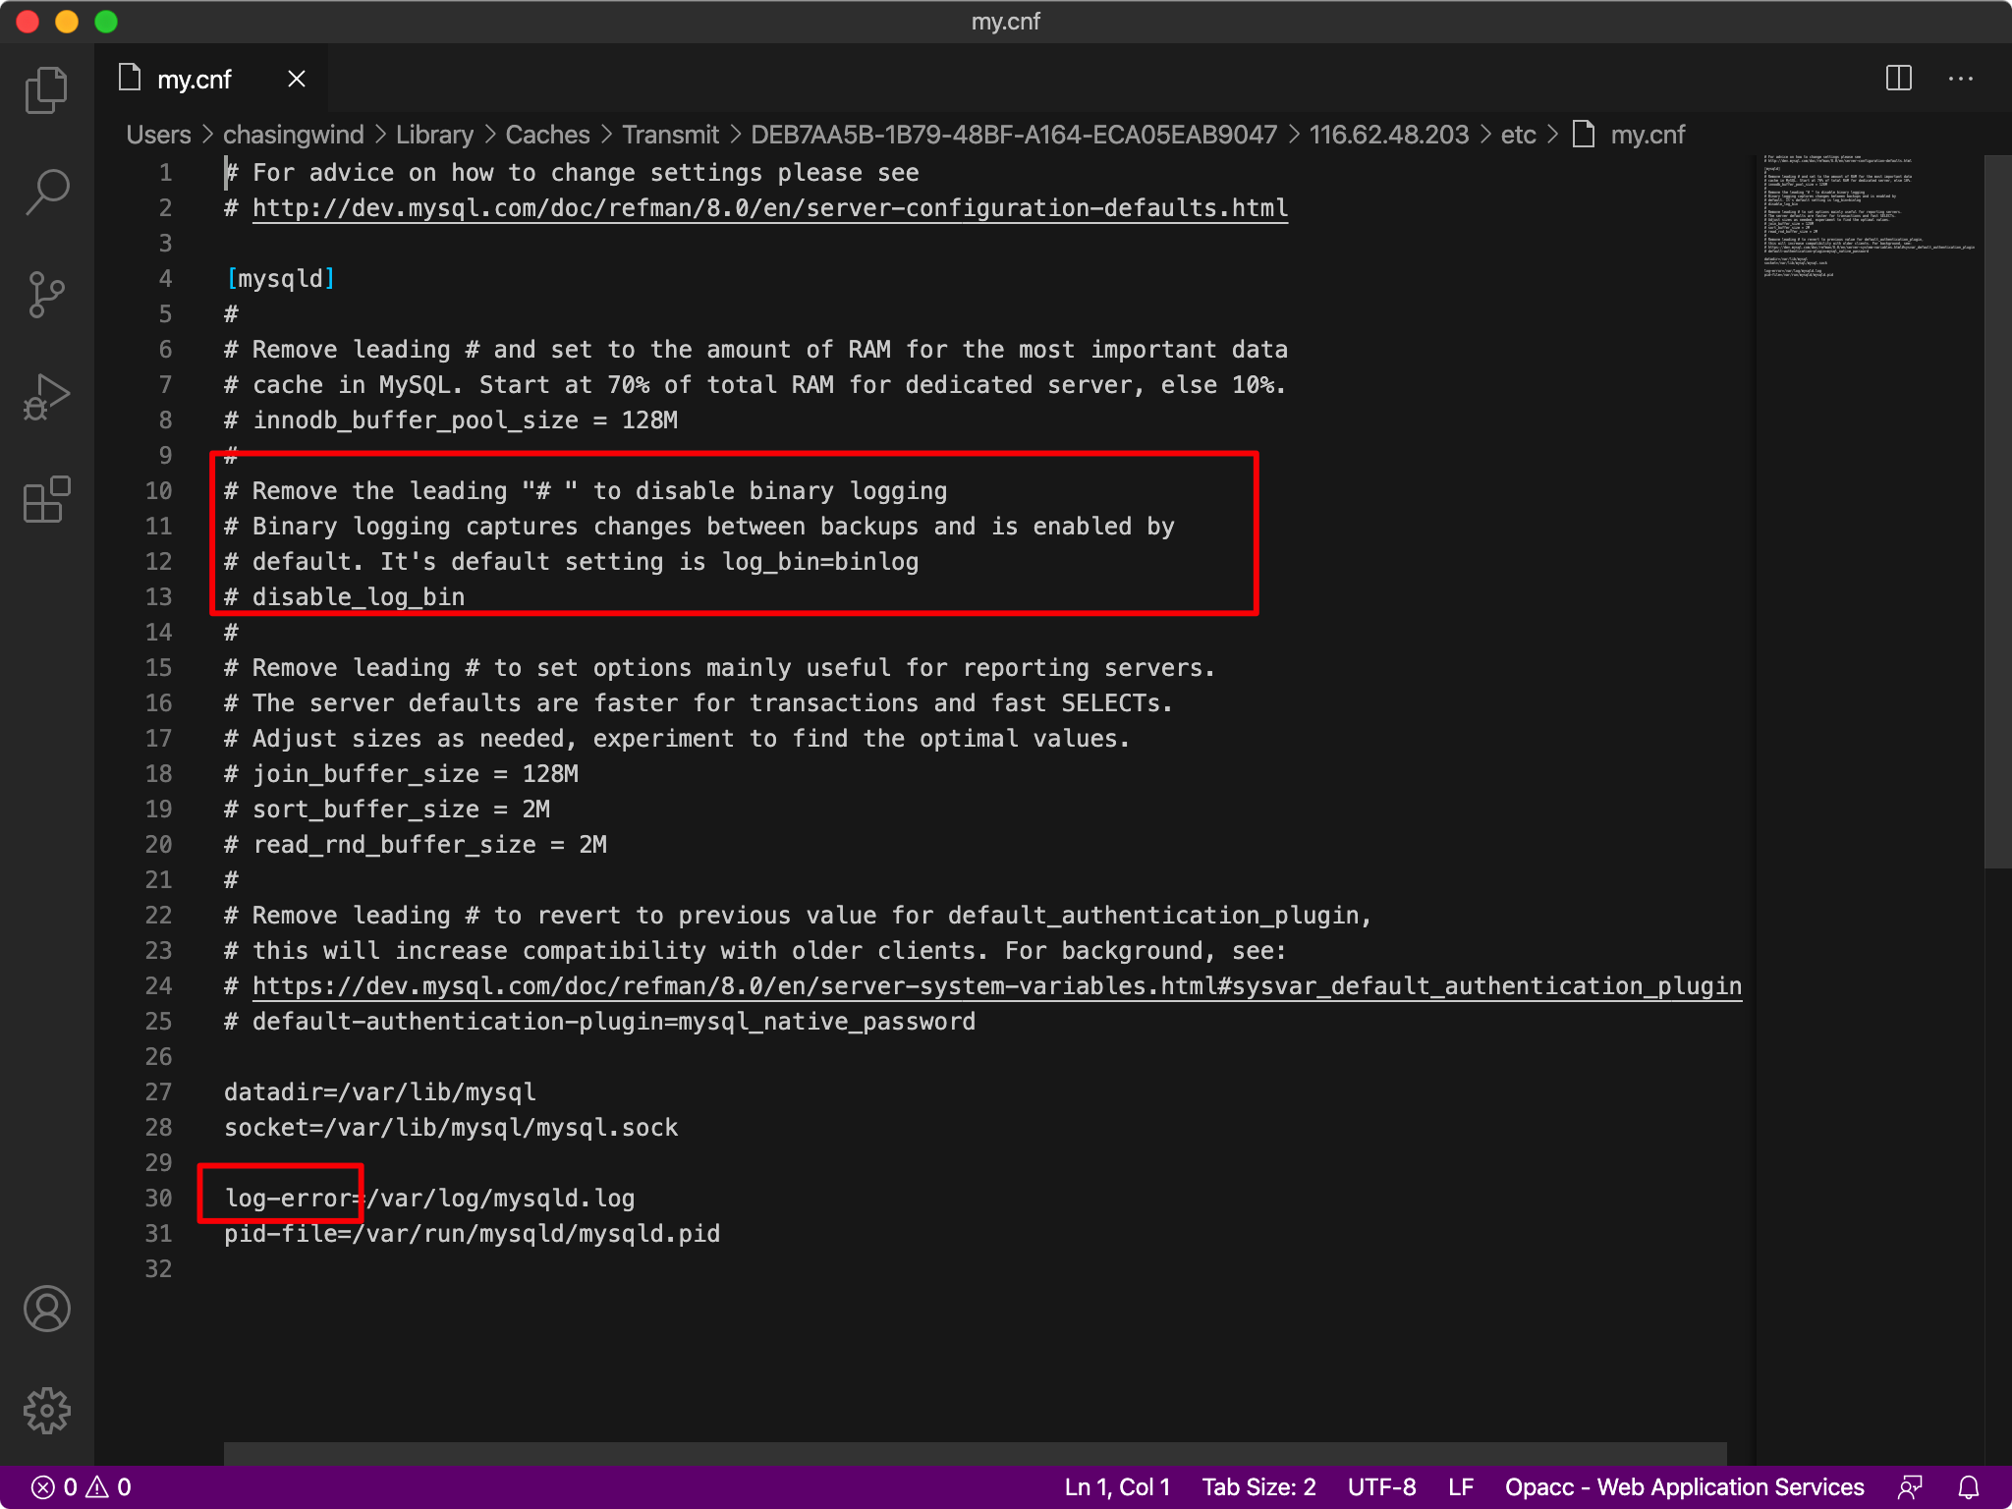Open the Accounts menu icon
2012x1509 pixels.
click(46, 1309)
